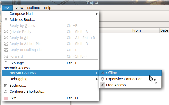Open Address Book... entry
Image resolution: width=169 pixels, height=105 pixels.
[51, 20]
